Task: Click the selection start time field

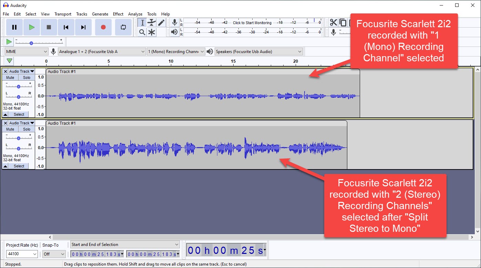Action: [x=97, y=254]
